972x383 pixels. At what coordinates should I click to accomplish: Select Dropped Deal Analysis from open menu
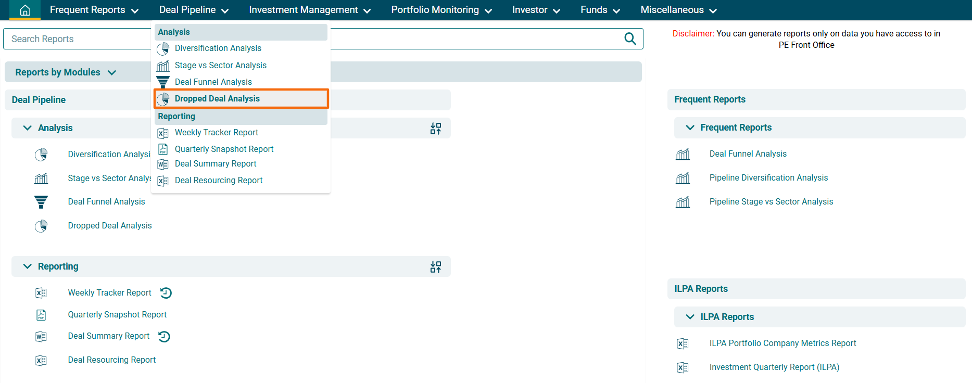[217, 99]
